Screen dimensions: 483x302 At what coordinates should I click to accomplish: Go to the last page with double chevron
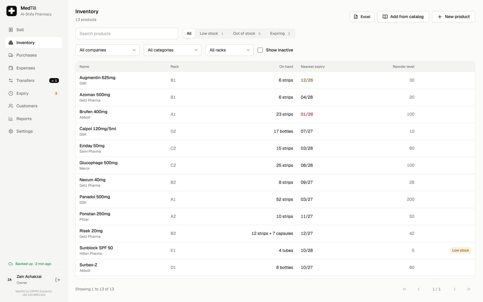[x=469, y=289]
